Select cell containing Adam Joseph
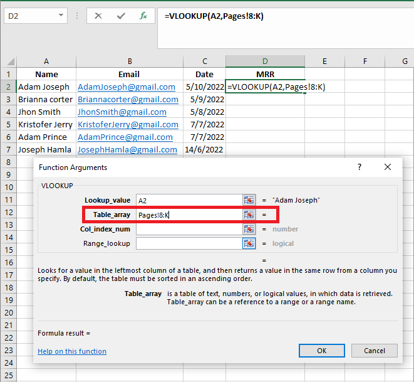Screen dimensions: 414x382 point(46,87)
